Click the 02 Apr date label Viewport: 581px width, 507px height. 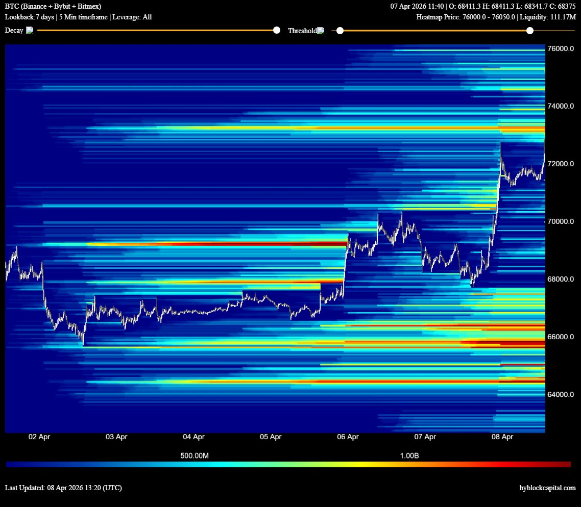[39, 437]
